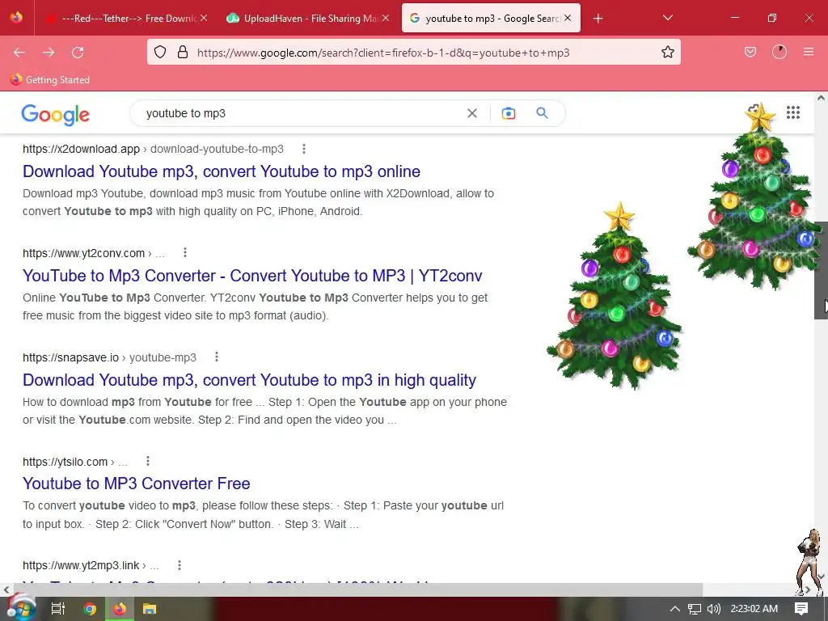The image size is (828, 621).
Task: Open snapsave Download Youtube mp3 high quality
Action: [x=249, y=380]
